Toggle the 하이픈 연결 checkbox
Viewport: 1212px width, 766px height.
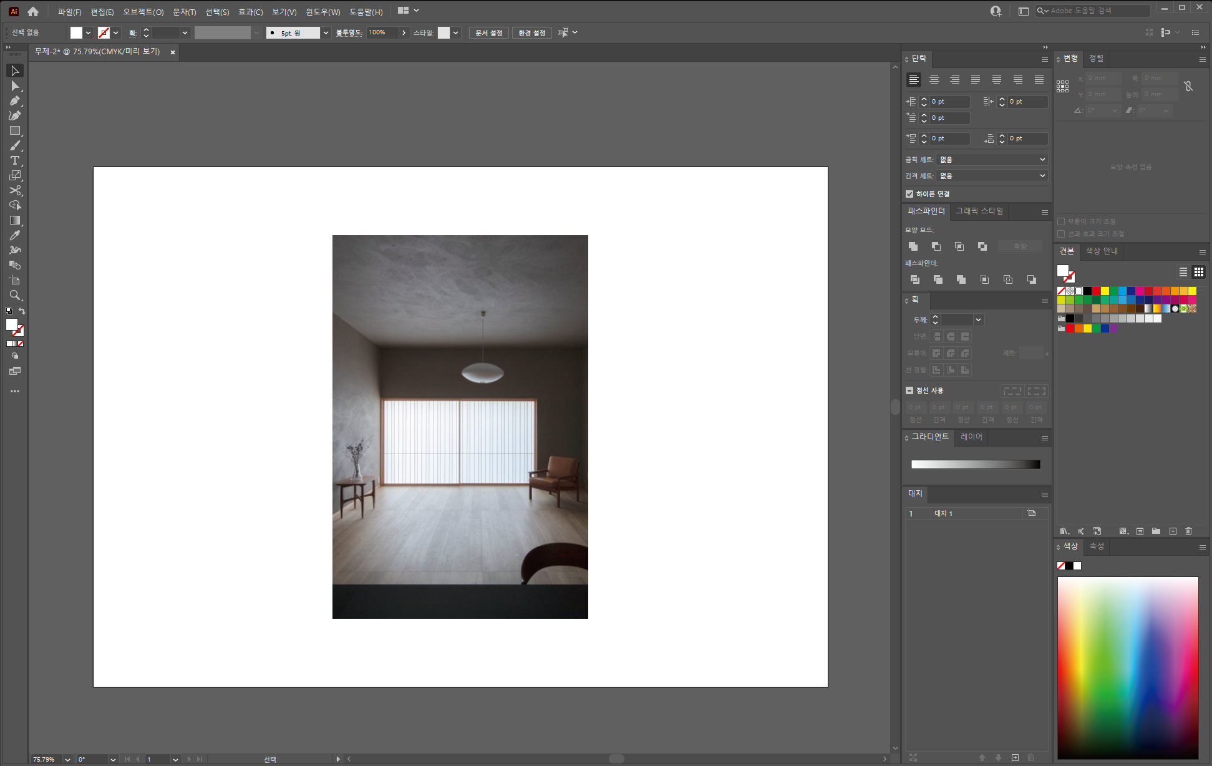click(909, 194)
